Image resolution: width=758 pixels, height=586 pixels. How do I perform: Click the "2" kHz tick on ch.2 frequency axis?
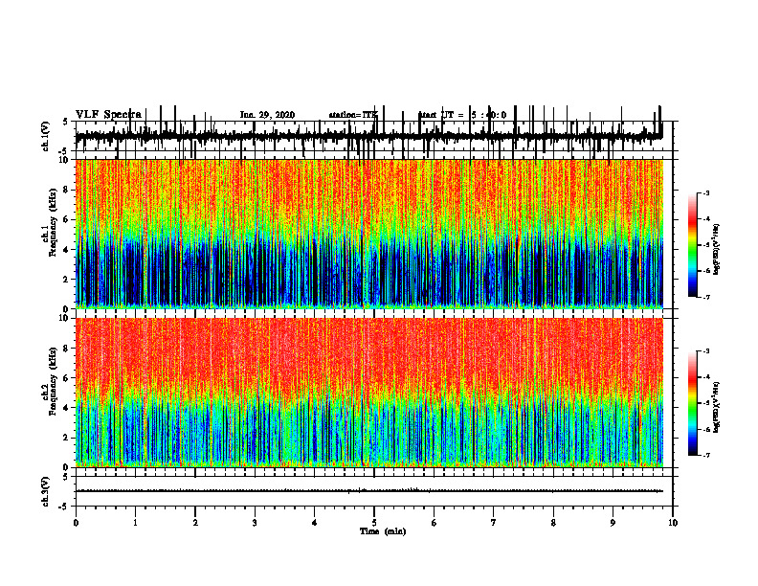pos(66,438)
